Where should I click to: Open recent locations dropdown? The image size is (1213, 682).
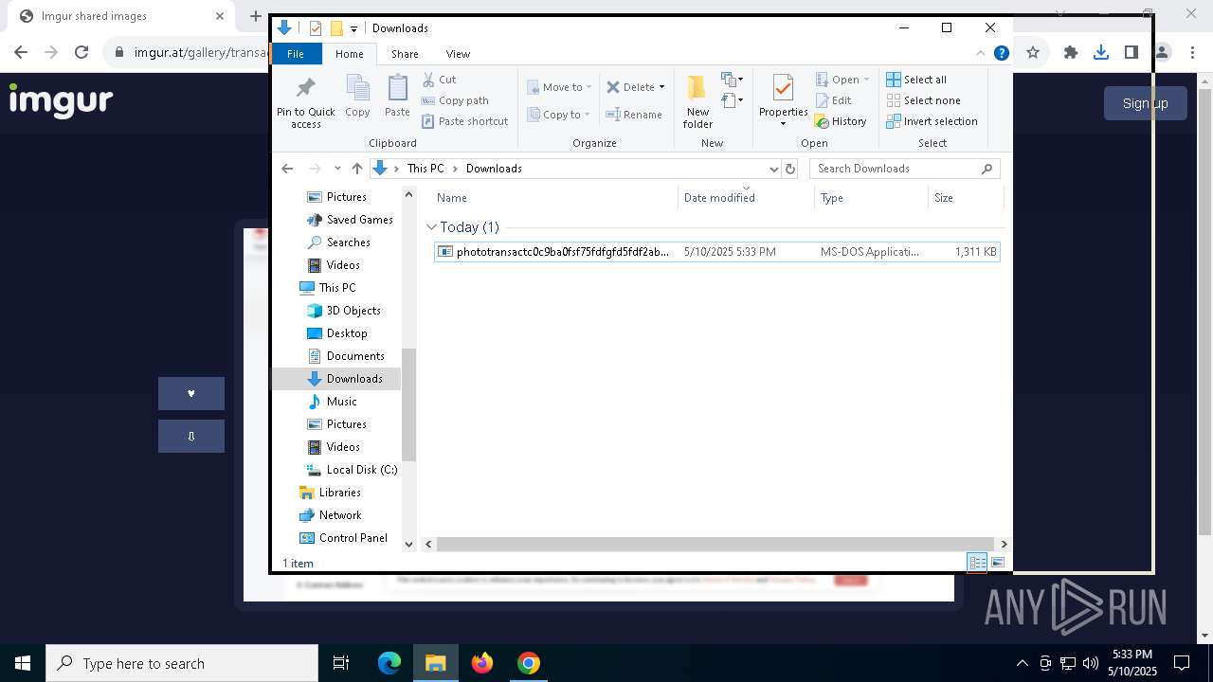(x=337, y=169)
